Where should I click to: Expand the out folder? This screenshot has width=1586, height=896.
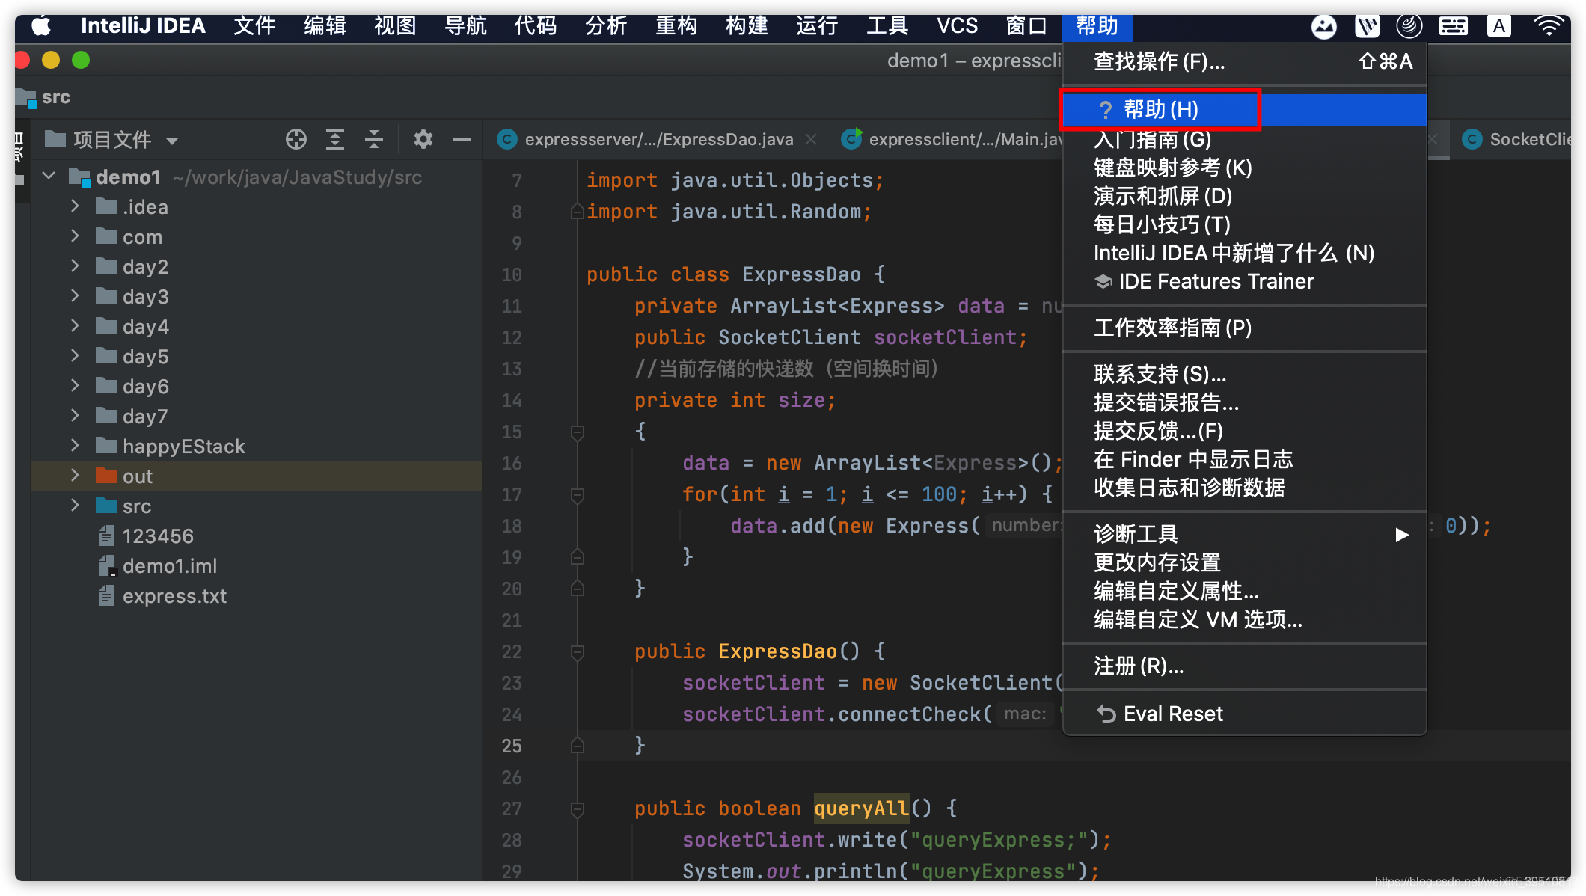click(x=75, y=476)
